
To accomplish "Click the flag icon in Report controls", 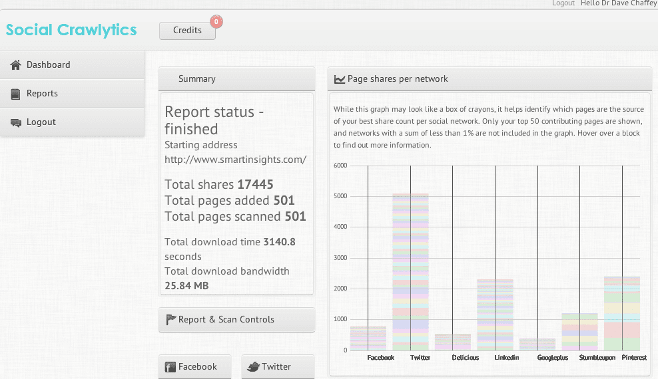I will pos(170,320).
